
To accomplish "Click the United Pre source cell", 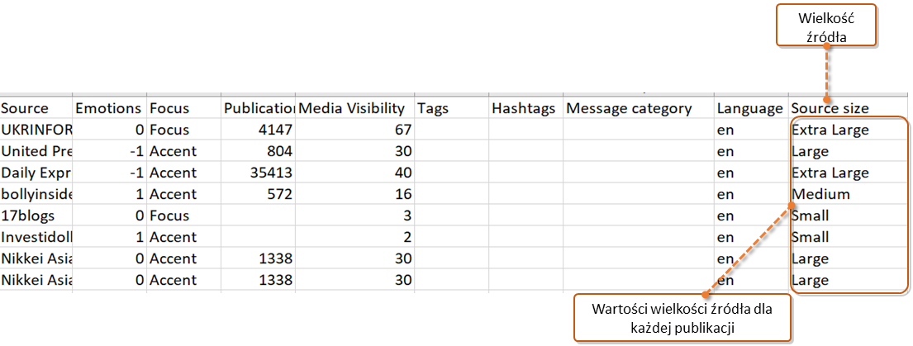I will pyautogui.click(x=36, y=151).
